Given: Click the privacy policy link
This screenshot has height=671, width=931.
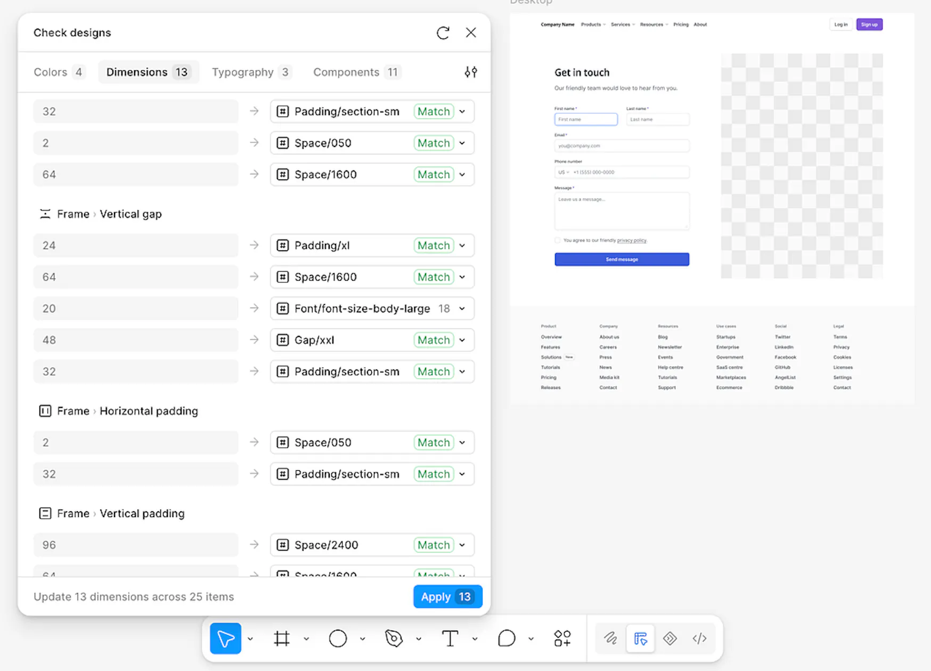Looking at the screenshot, I should (x=632, y=241).
